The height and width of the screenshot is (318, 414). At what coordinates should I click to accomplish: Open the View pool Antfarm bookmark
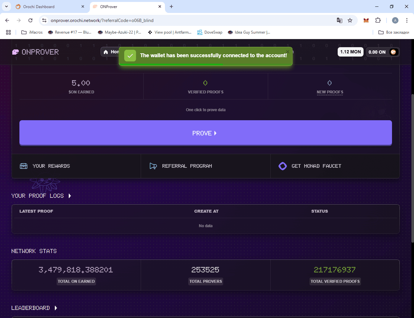(170, 32)
